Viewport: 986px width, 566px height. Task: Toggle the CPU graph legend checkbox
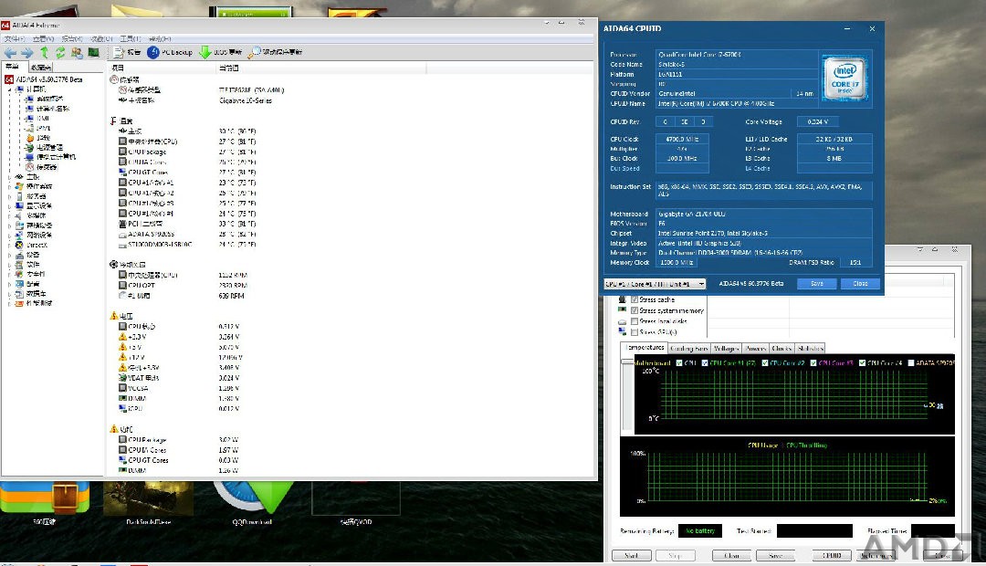tap(679, 362)
